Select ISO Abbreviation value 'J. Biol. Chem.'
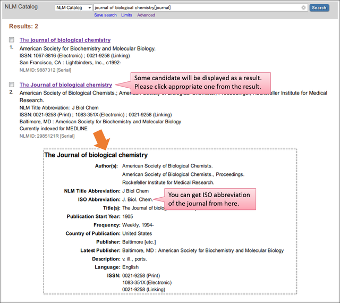Viewport: 340px width, 303px height. click(x=138, y=199)
